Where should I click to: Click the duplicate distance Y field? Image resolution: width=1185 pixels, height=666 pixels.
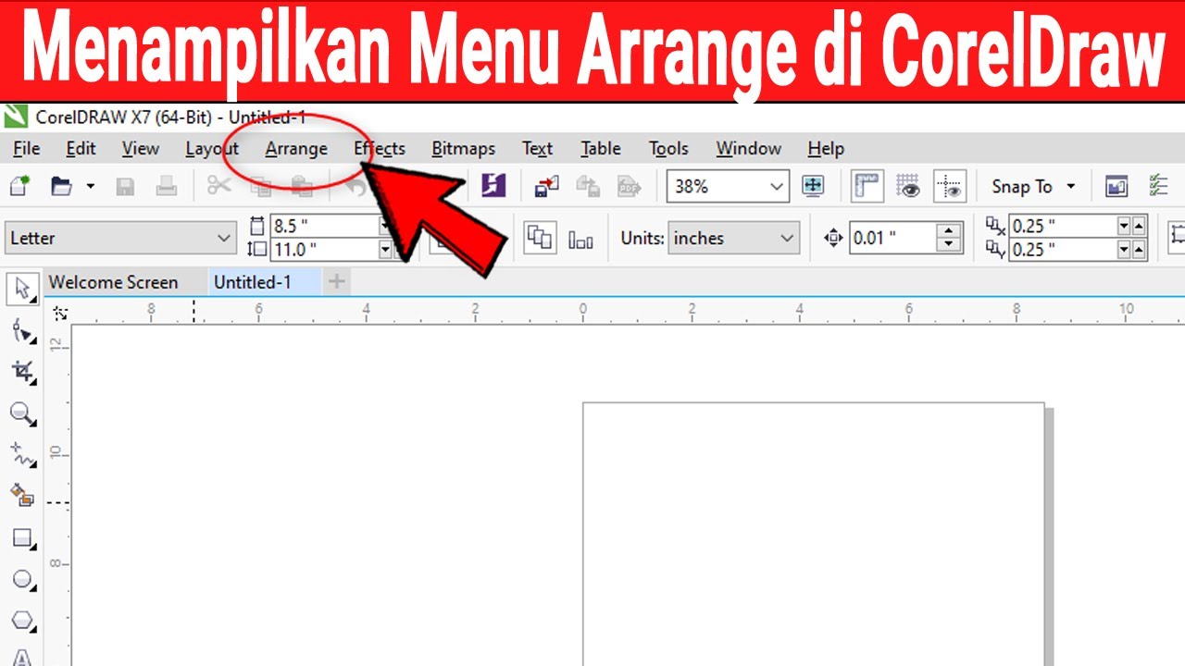coord(1063,250)
